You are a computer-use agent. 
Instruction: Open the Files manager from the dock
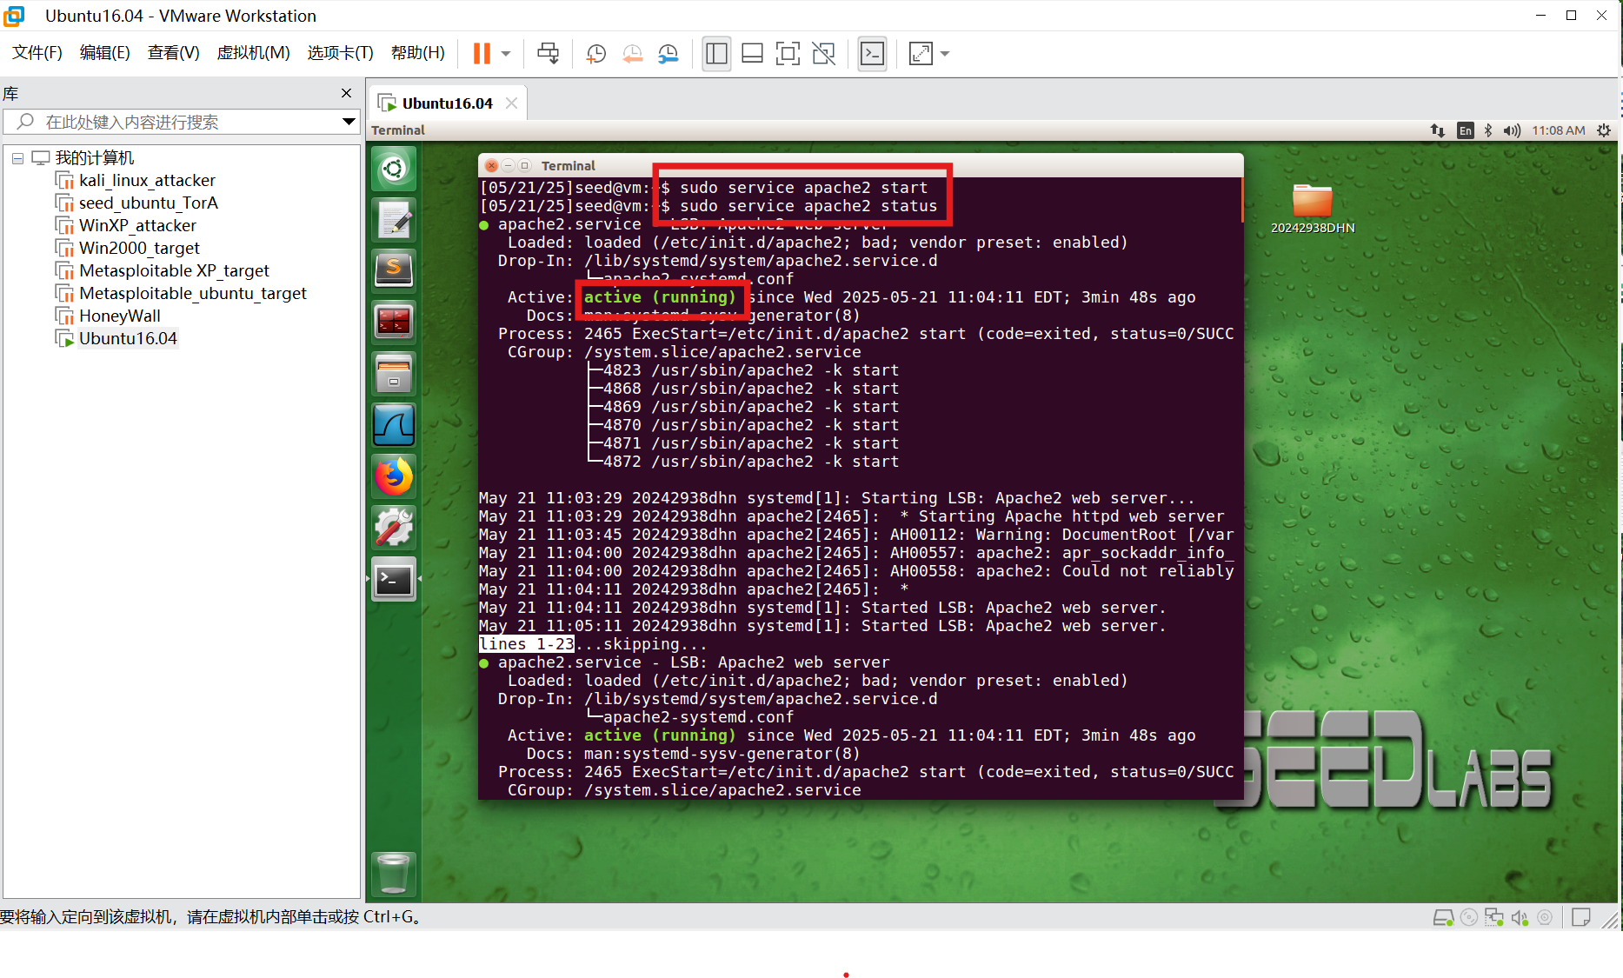click(394, 374)
